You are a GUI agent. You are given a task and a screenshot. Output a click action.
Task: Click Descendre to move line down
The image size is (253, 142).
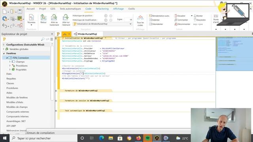click(x=200, y=20)
